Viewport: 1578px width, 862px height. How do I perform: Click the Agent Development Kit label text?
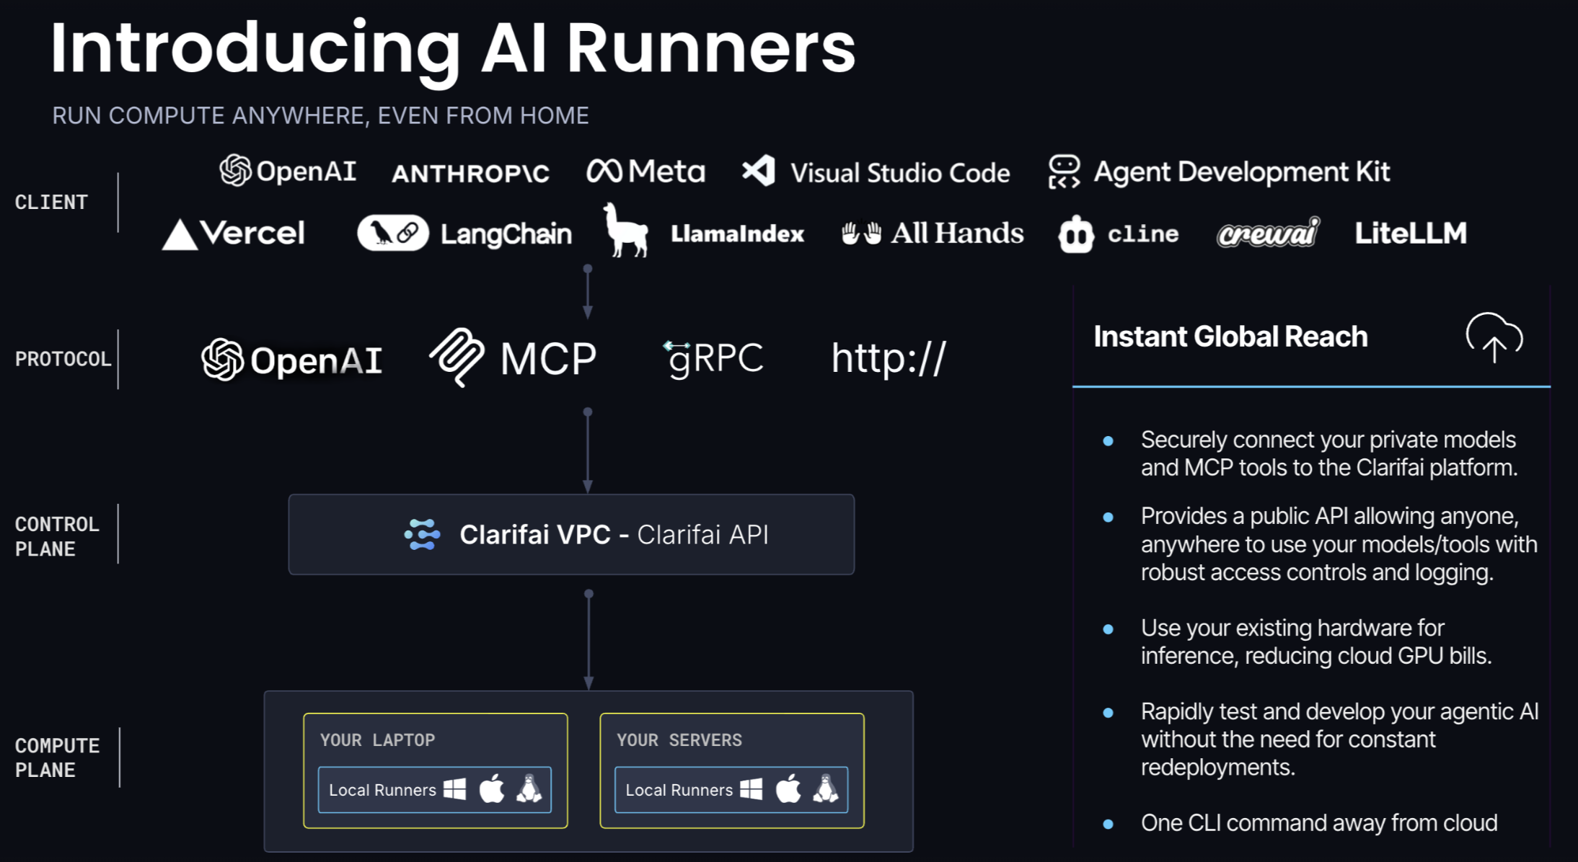[1242, 172]
